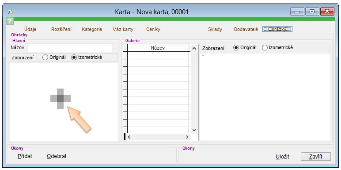
Task: Click the Odebrat action
Action: [57, 156]
